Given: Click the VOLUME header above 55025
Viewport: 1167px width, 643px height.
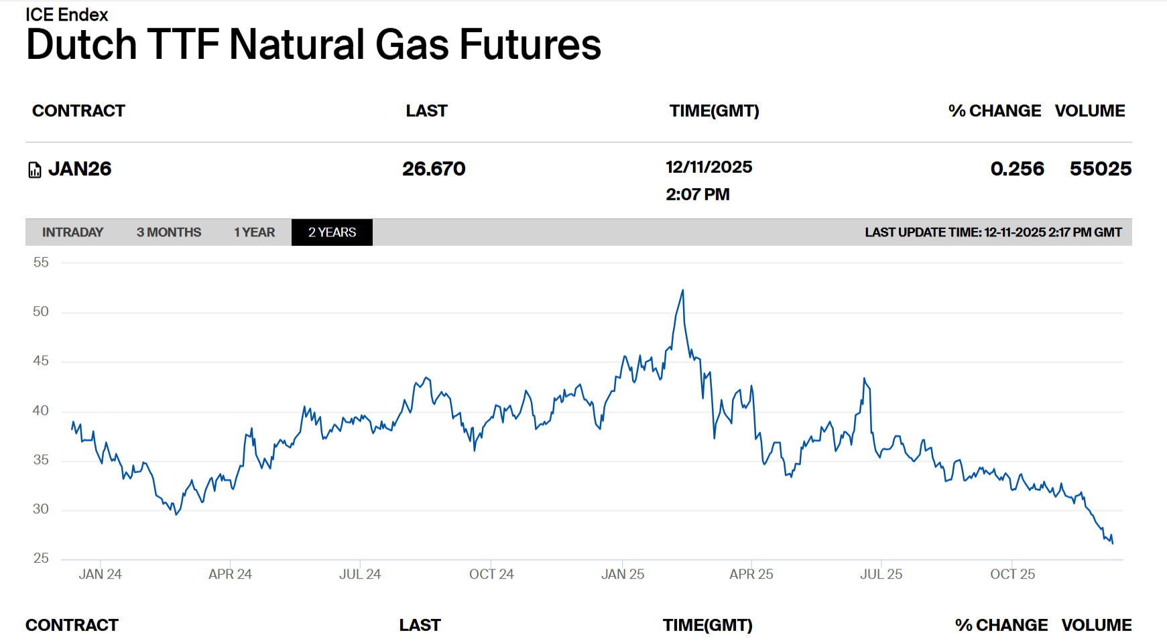Looking at the screenshot, I should tap(1089, 111).
